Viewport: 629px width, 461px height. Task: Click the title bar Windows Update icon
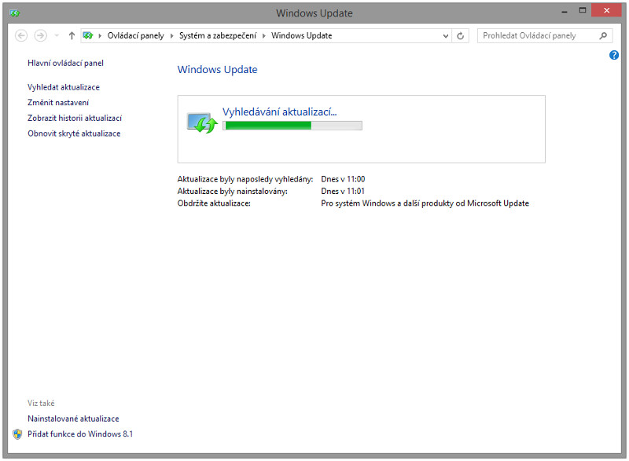click(x=14, y=13)
